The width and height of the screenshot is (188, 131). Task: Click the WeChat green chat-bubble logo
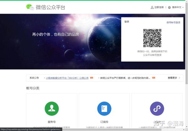[30, 7]
